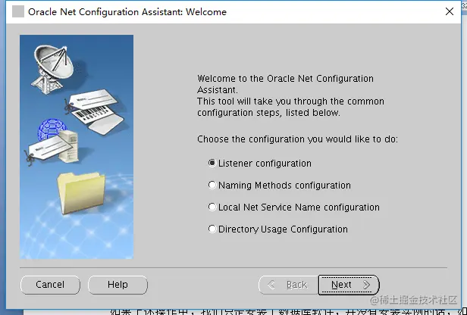The width and height of the screenshot is (467, 315).
Task: Click the disabled Back button
Action: coord(288,285)
